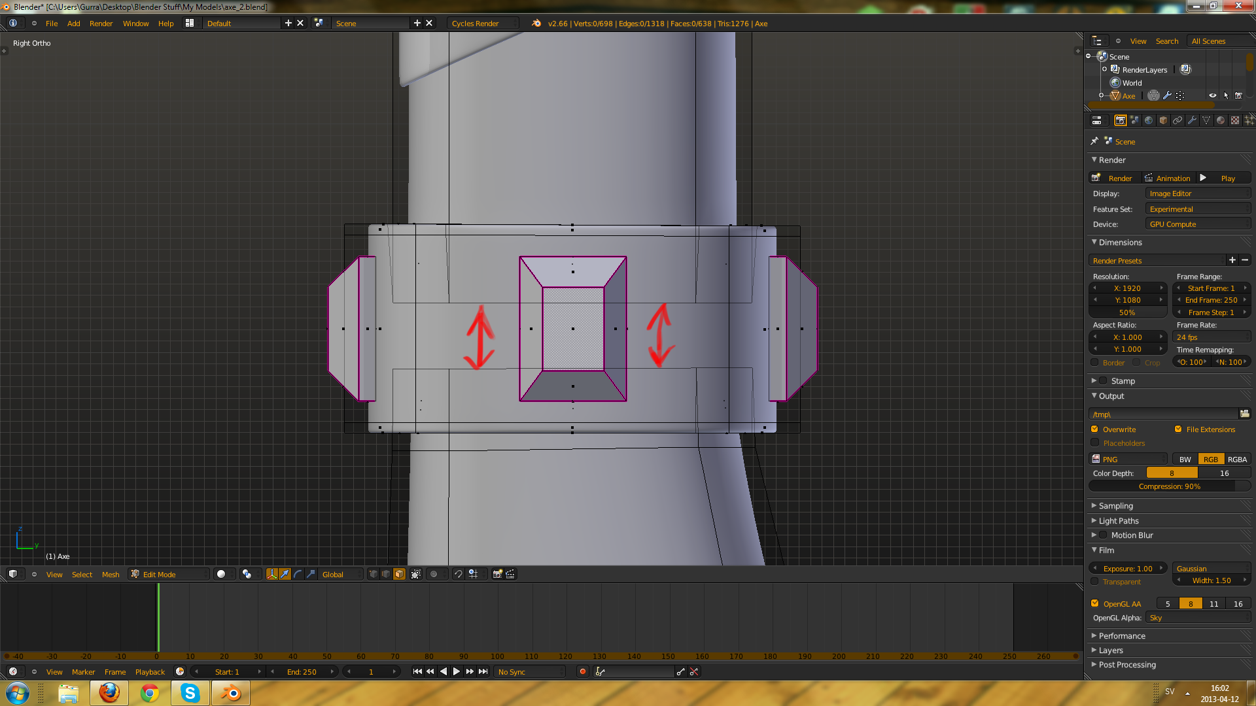Toggle snap during transform magnet icon
The image size is (1256, 706).
tap(459, 574)
